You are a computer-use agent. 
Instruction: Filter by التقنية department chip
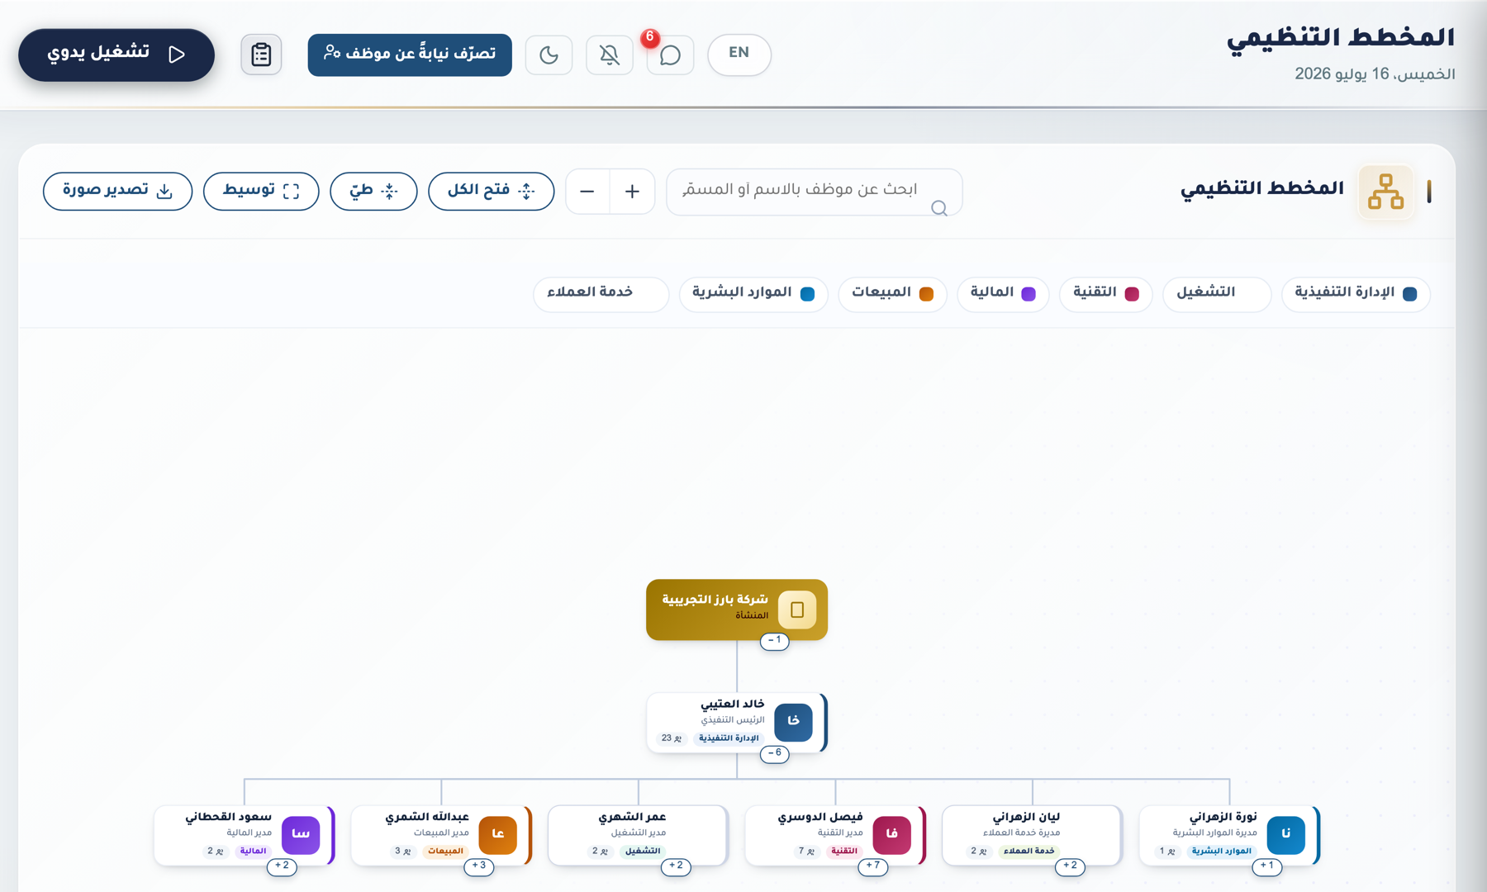point(1105,294)
